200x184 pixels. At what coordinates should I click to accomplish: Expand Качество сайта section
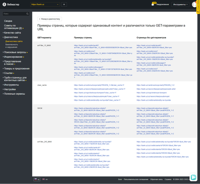pyautogui.click(x=12, y=33)
